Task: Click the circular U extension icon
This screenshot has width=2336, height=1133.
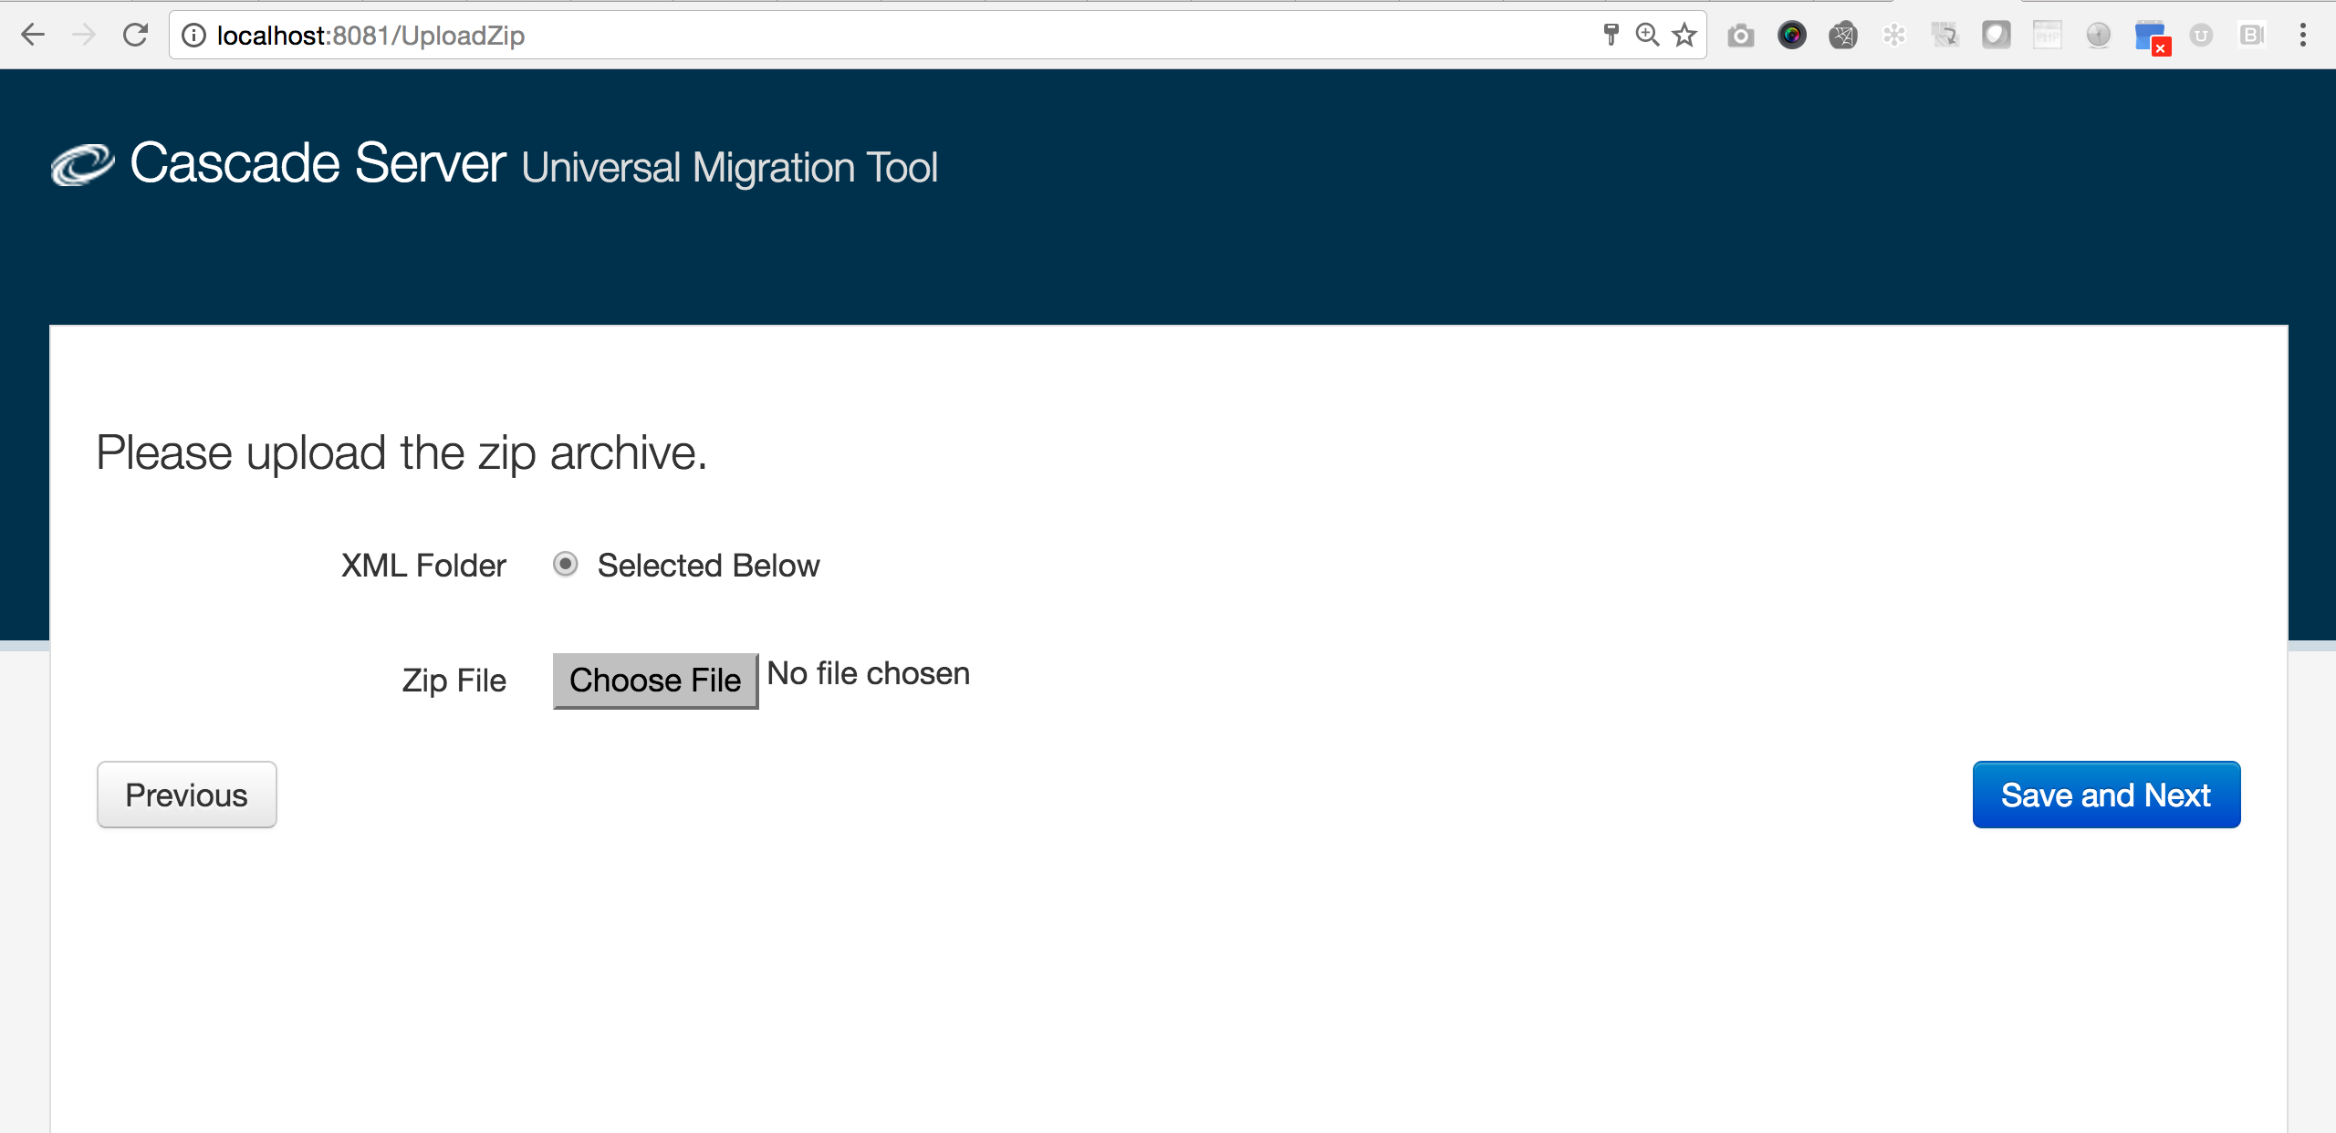Action: click(2201, 36)
